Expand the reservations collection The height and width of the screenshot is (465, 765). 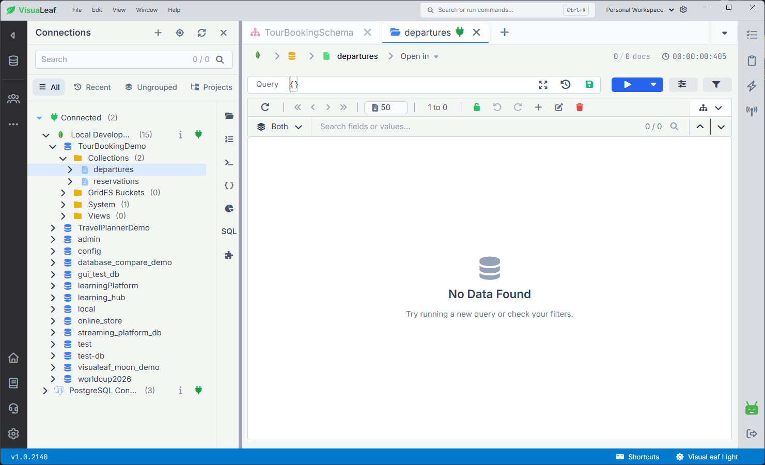(70, 181)
